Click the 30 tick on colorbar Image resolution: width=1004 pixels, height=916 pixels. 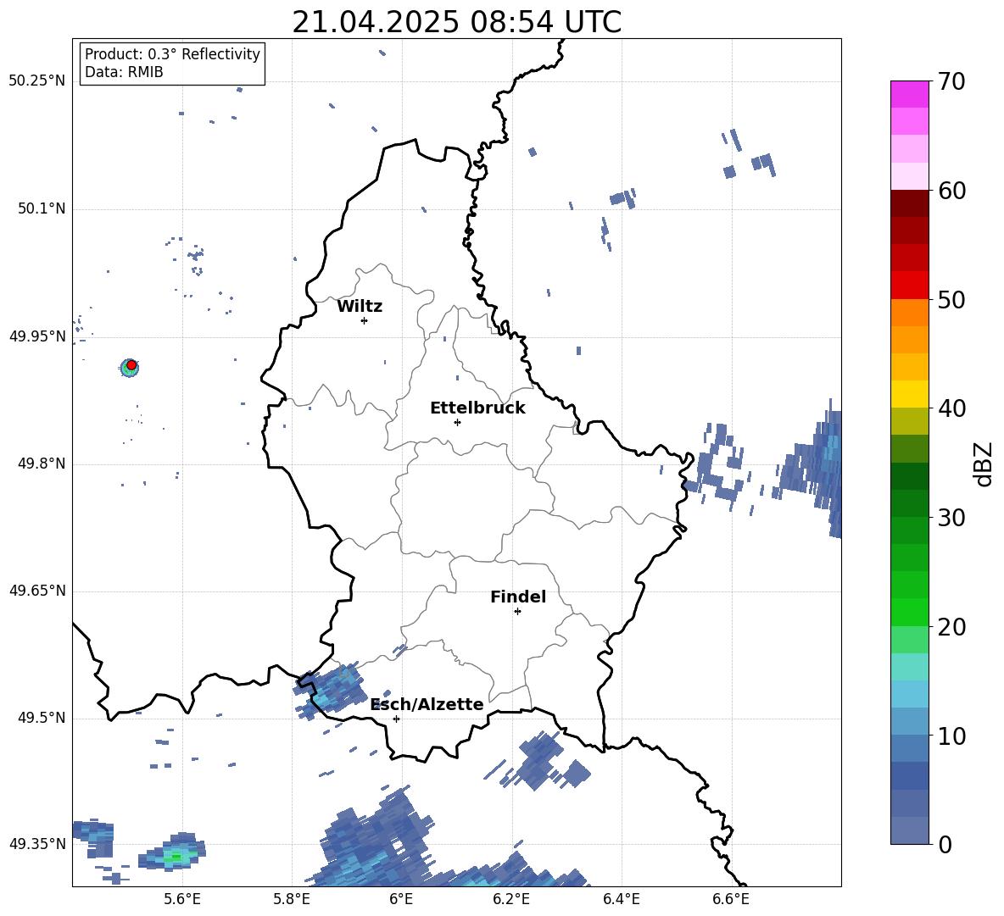(951, 518)
